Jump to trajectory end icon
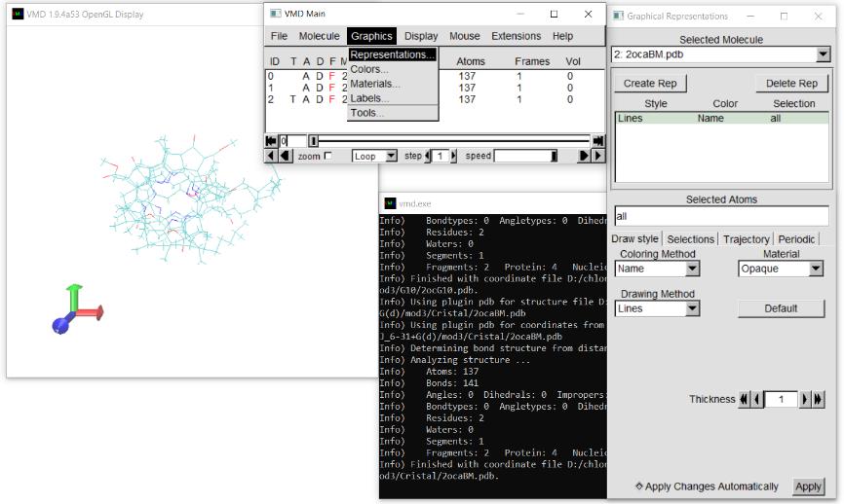The height and width of the screenshot is (504, 844). [598, 141]
